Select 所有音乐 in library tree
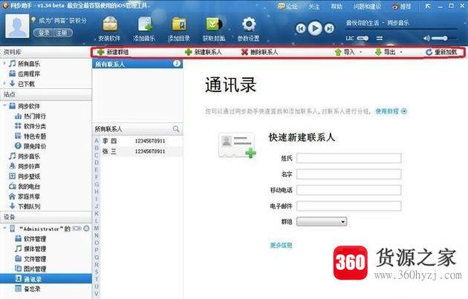Image resolution: width=468 pixels, height=299 pixels. pos(29,64)
